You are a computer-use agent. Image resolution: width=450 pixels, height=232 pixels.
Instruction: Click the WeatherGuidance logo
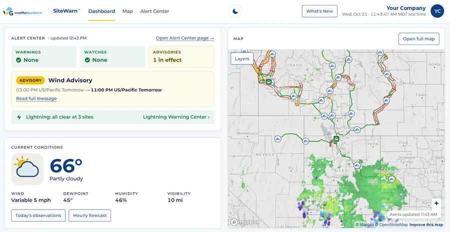pyautogui.click(x=22, y=12)
